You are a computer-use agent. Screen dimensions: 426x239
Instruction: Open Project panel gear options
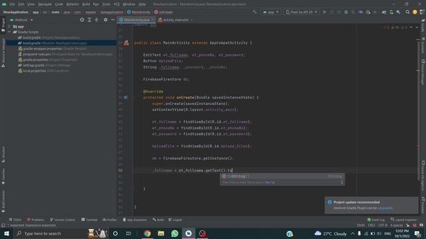105,20
